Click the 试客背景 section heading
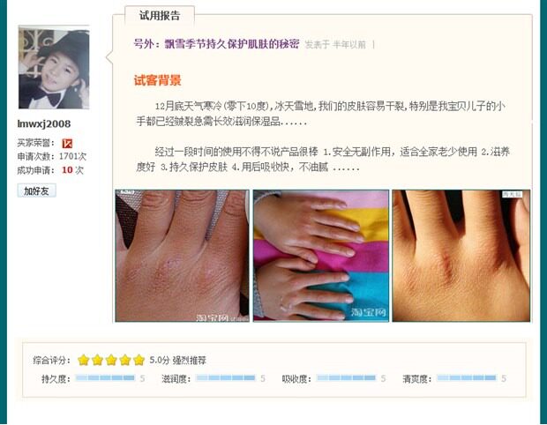547x425 pixels. pyautogui.click(x=158, y=80)
